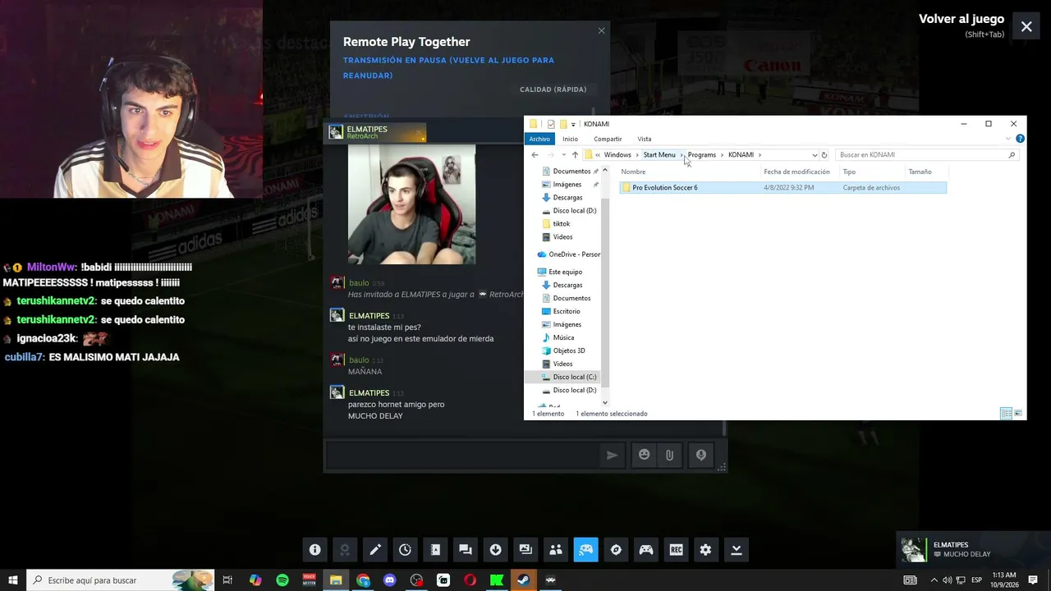Open the Archivo tab in File Explorer
This screenshot has width=1051, height=591.
click(x=539, y=139)
